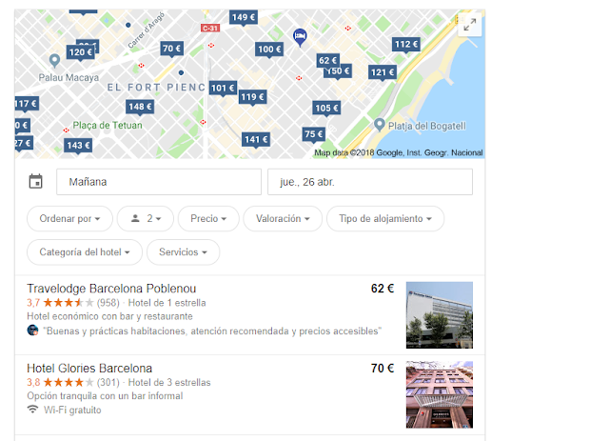Select the 62 € map price marker
This screenshot has height=441, width=609.
(328, 60)
